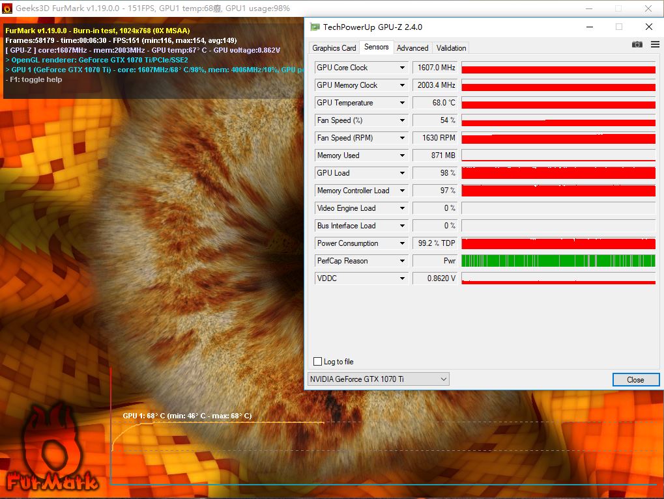
Task: Open the Power Consumption sensor dropdown
Action: pyautogui.click(x=402, y=243)
